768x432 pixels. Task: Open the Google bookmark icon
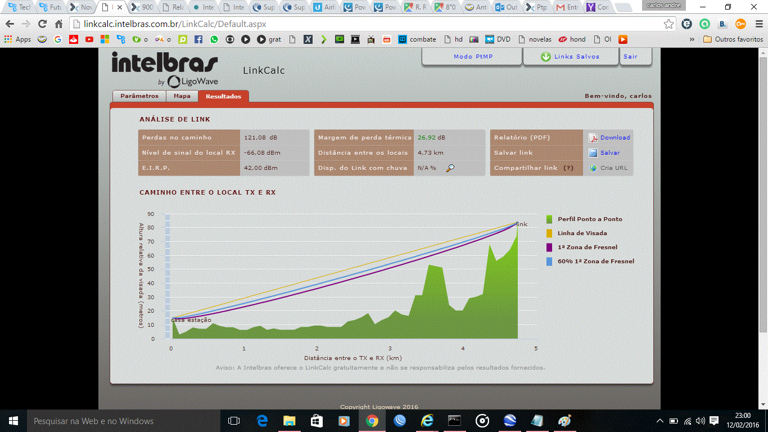click(58, 39)
